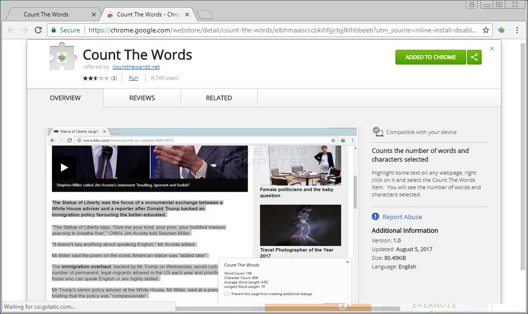Open the Count The Words extension toolbar icon
The width and height of the screenshot is (528, 314).
[x=501, y=30]
